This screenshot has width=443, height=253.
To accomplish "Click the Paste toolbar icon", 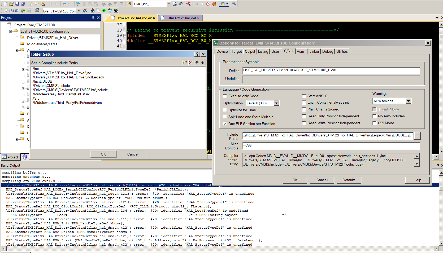I will (42, 4).
